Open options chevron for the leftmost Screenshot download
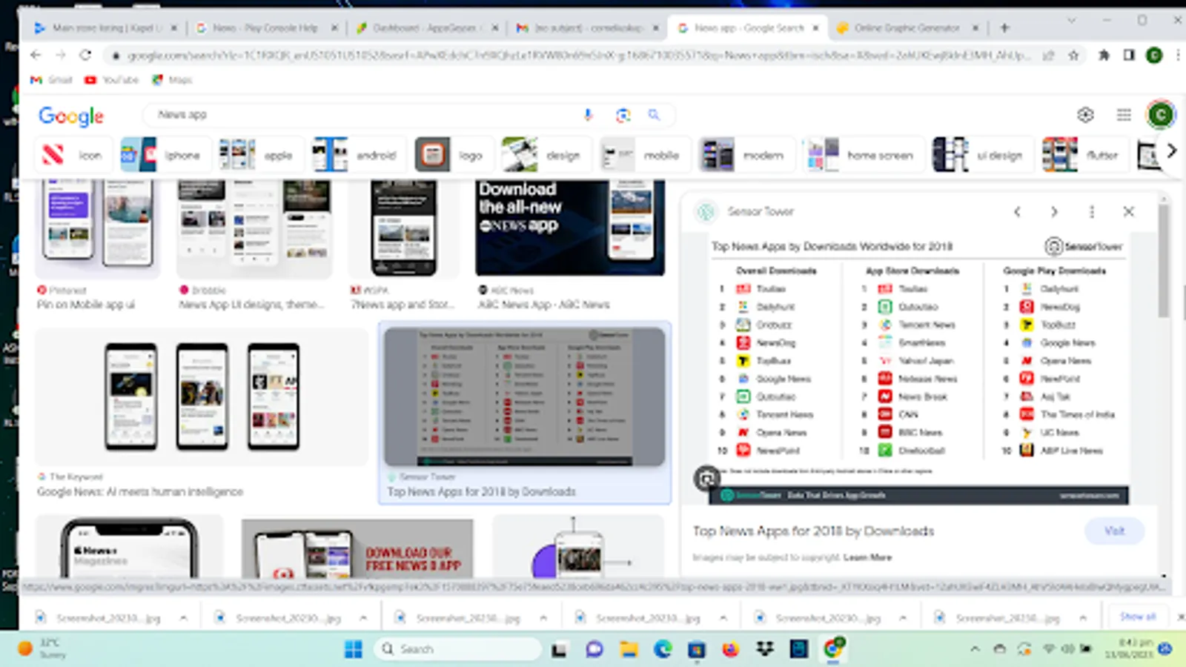This screenshot has height=667, width=1186. click(183, 617)
